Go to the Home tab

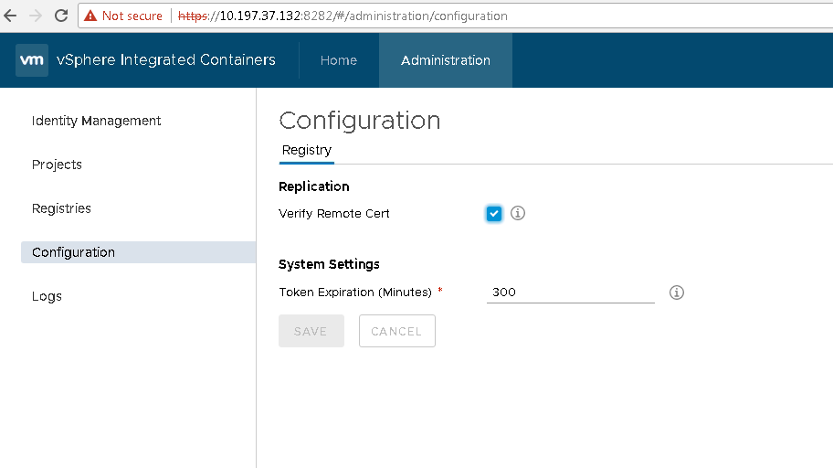click(x=339, y=60)
